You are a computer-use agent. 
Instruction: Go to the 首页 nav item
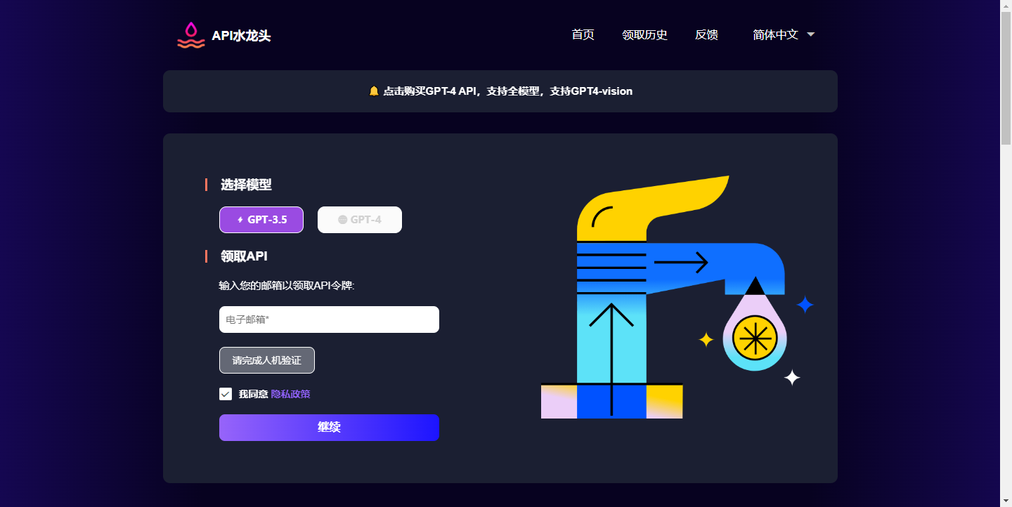click(583, 34)
